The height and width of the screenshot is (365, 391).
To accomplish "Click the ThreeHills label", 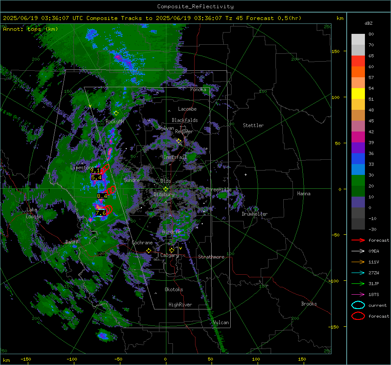I will (219, 190).
